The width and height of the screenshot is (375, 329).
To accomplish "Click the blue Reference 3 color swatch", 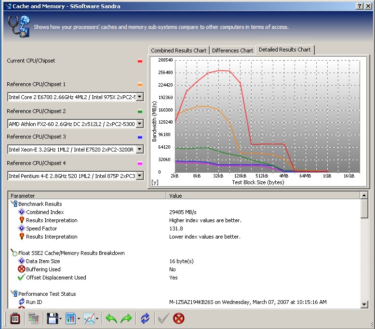I will (140, 137).
